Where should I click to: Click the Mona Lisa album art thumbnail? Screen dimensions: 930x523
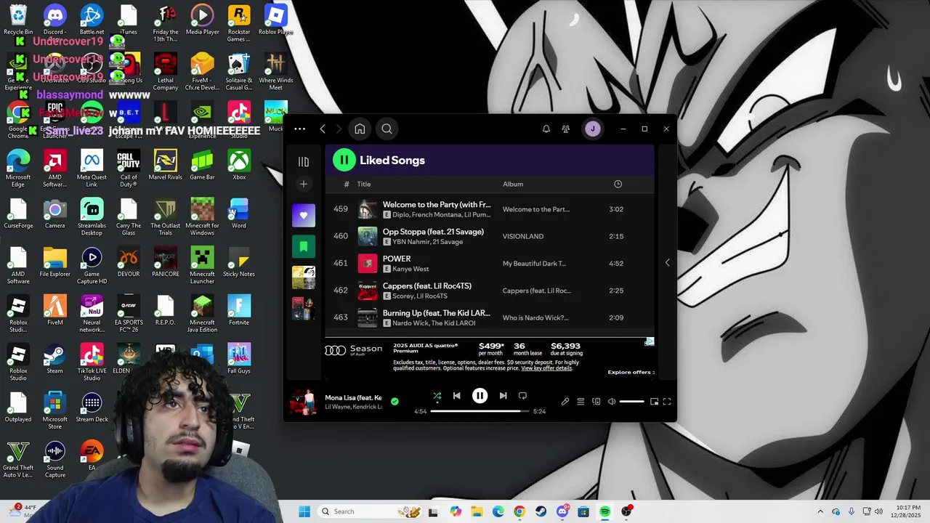tap(303, 402)
